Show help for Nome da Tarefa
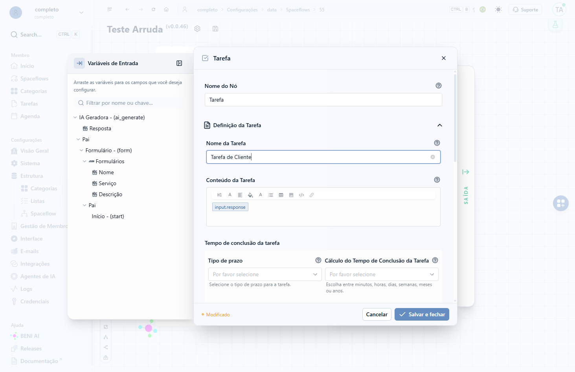 coord(437,143)
